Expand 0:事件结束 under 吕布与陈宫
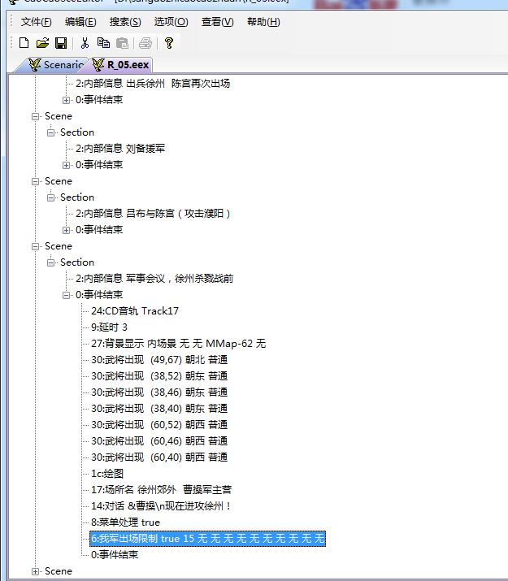This screenshot has width=508, height=581. tap(66, 230)
